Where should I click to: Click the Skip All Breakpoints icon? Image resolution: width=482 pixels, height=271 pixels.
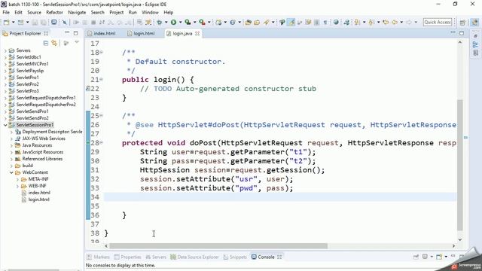point(64,22)
